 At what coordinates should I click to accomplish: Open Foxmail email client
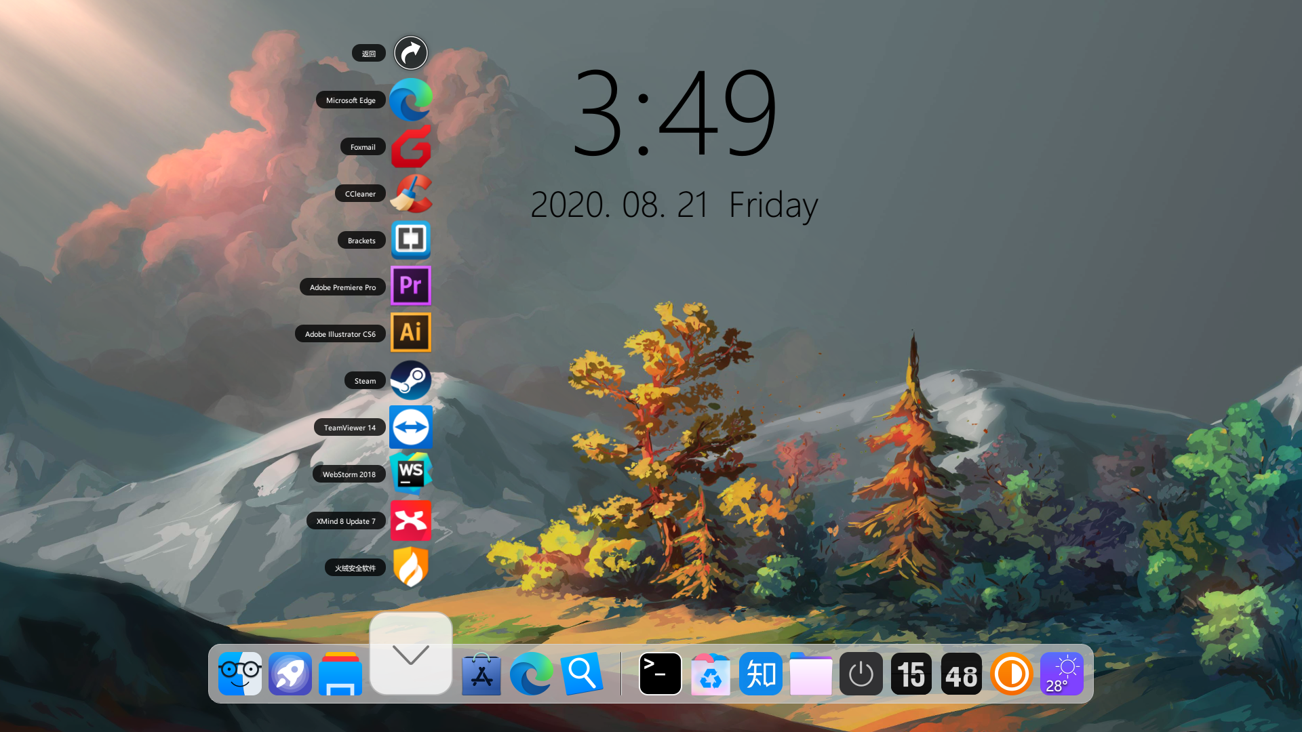pos(410,146)
